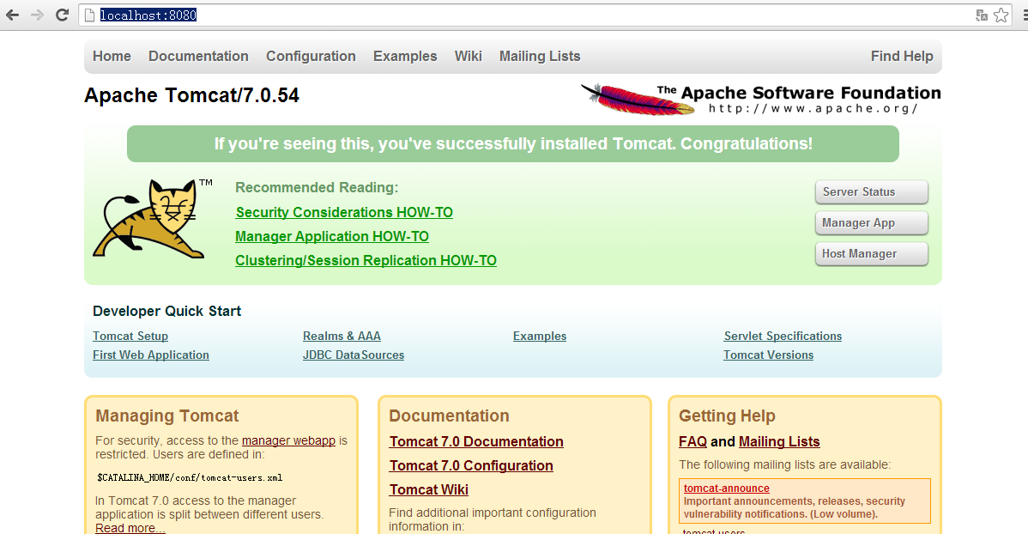Viewport: 1028px width, 534px height.
Task: Open the manager webapp link
Action: point(288,440)
